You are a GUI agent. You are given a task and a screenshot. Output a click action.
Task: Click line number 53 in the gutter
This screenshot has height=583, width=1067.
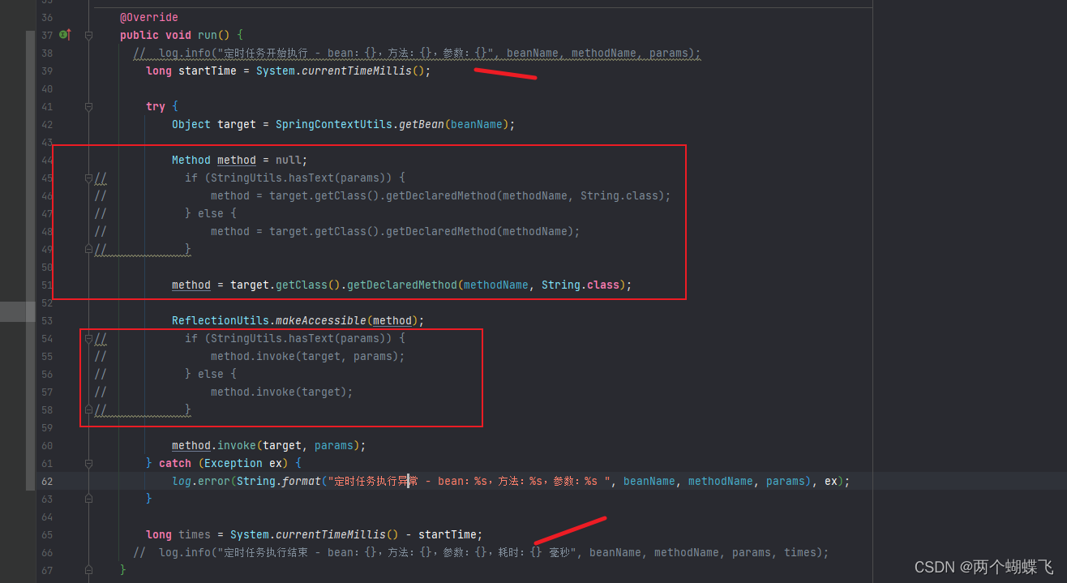tap(46, 320)
